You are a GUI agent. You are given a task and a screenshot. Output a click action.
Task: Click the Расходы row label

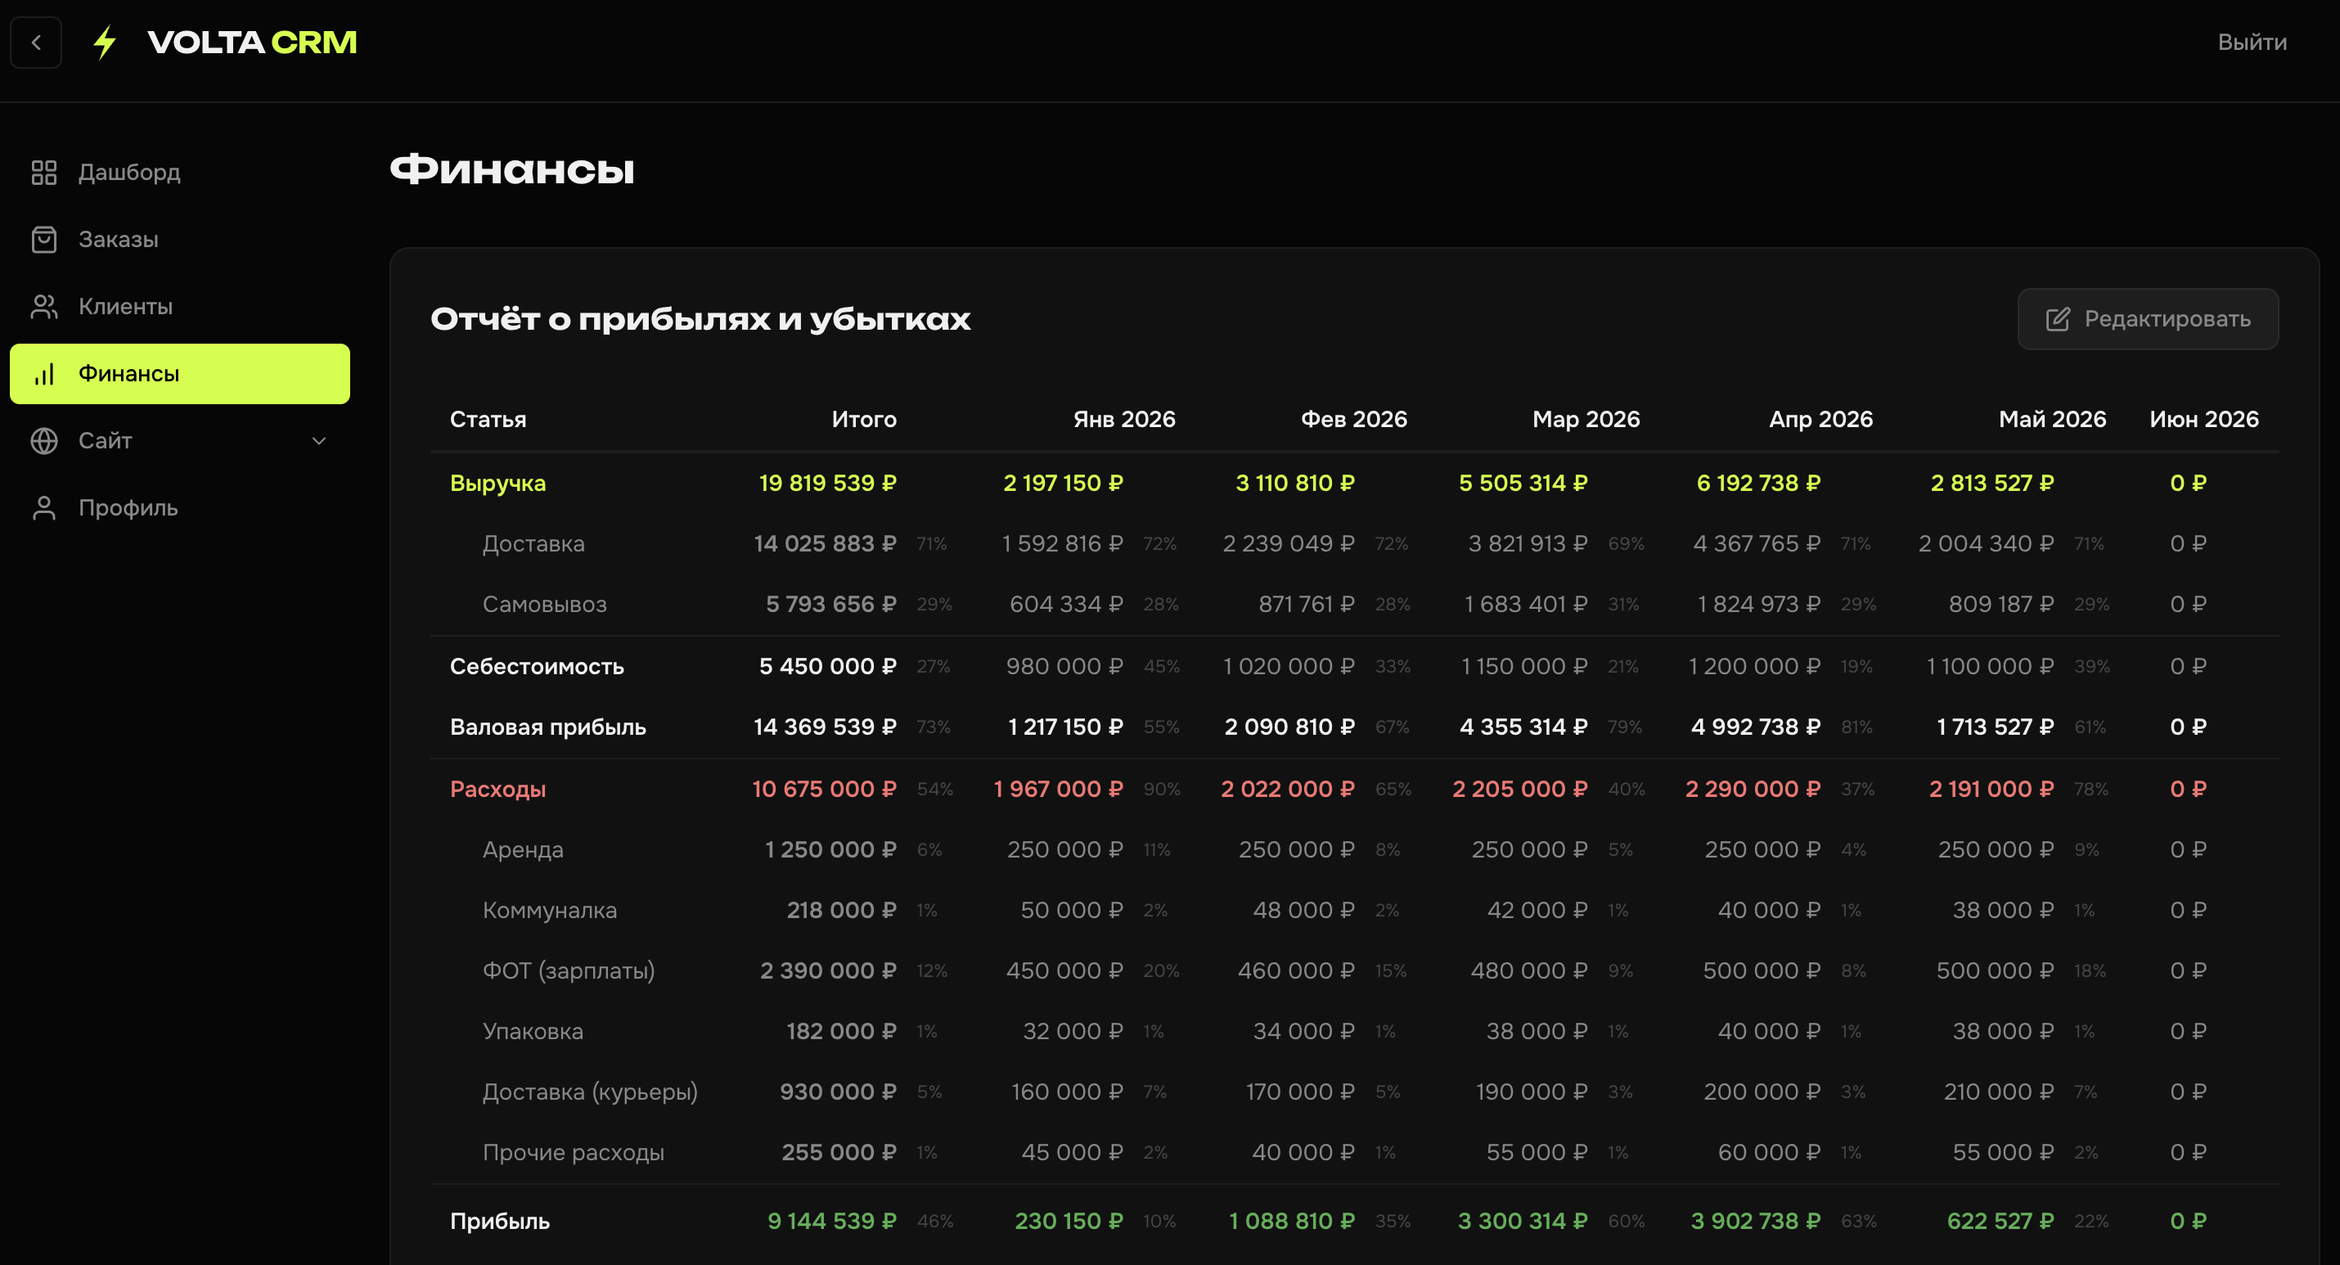(497, 789)
